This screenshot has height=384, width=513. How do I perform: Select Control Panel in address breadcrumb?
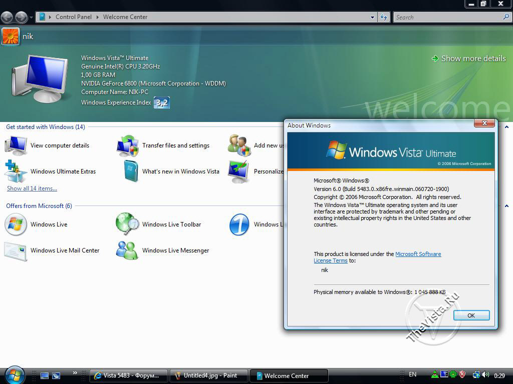pos(74,17)
